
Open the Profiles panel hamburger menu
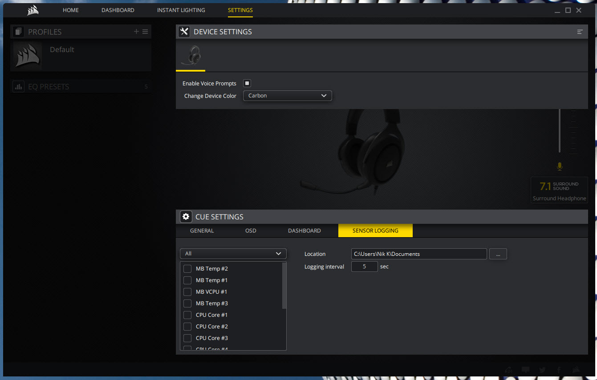click(x=145, y=32)
